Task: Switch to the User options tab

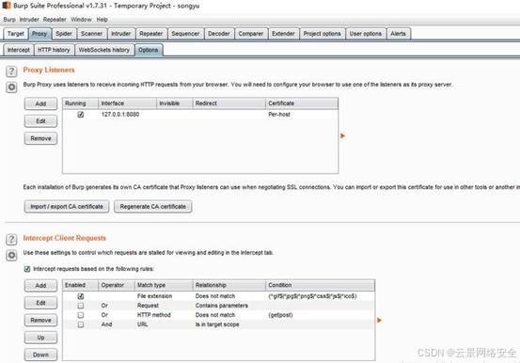Action: tap(366, 34)
